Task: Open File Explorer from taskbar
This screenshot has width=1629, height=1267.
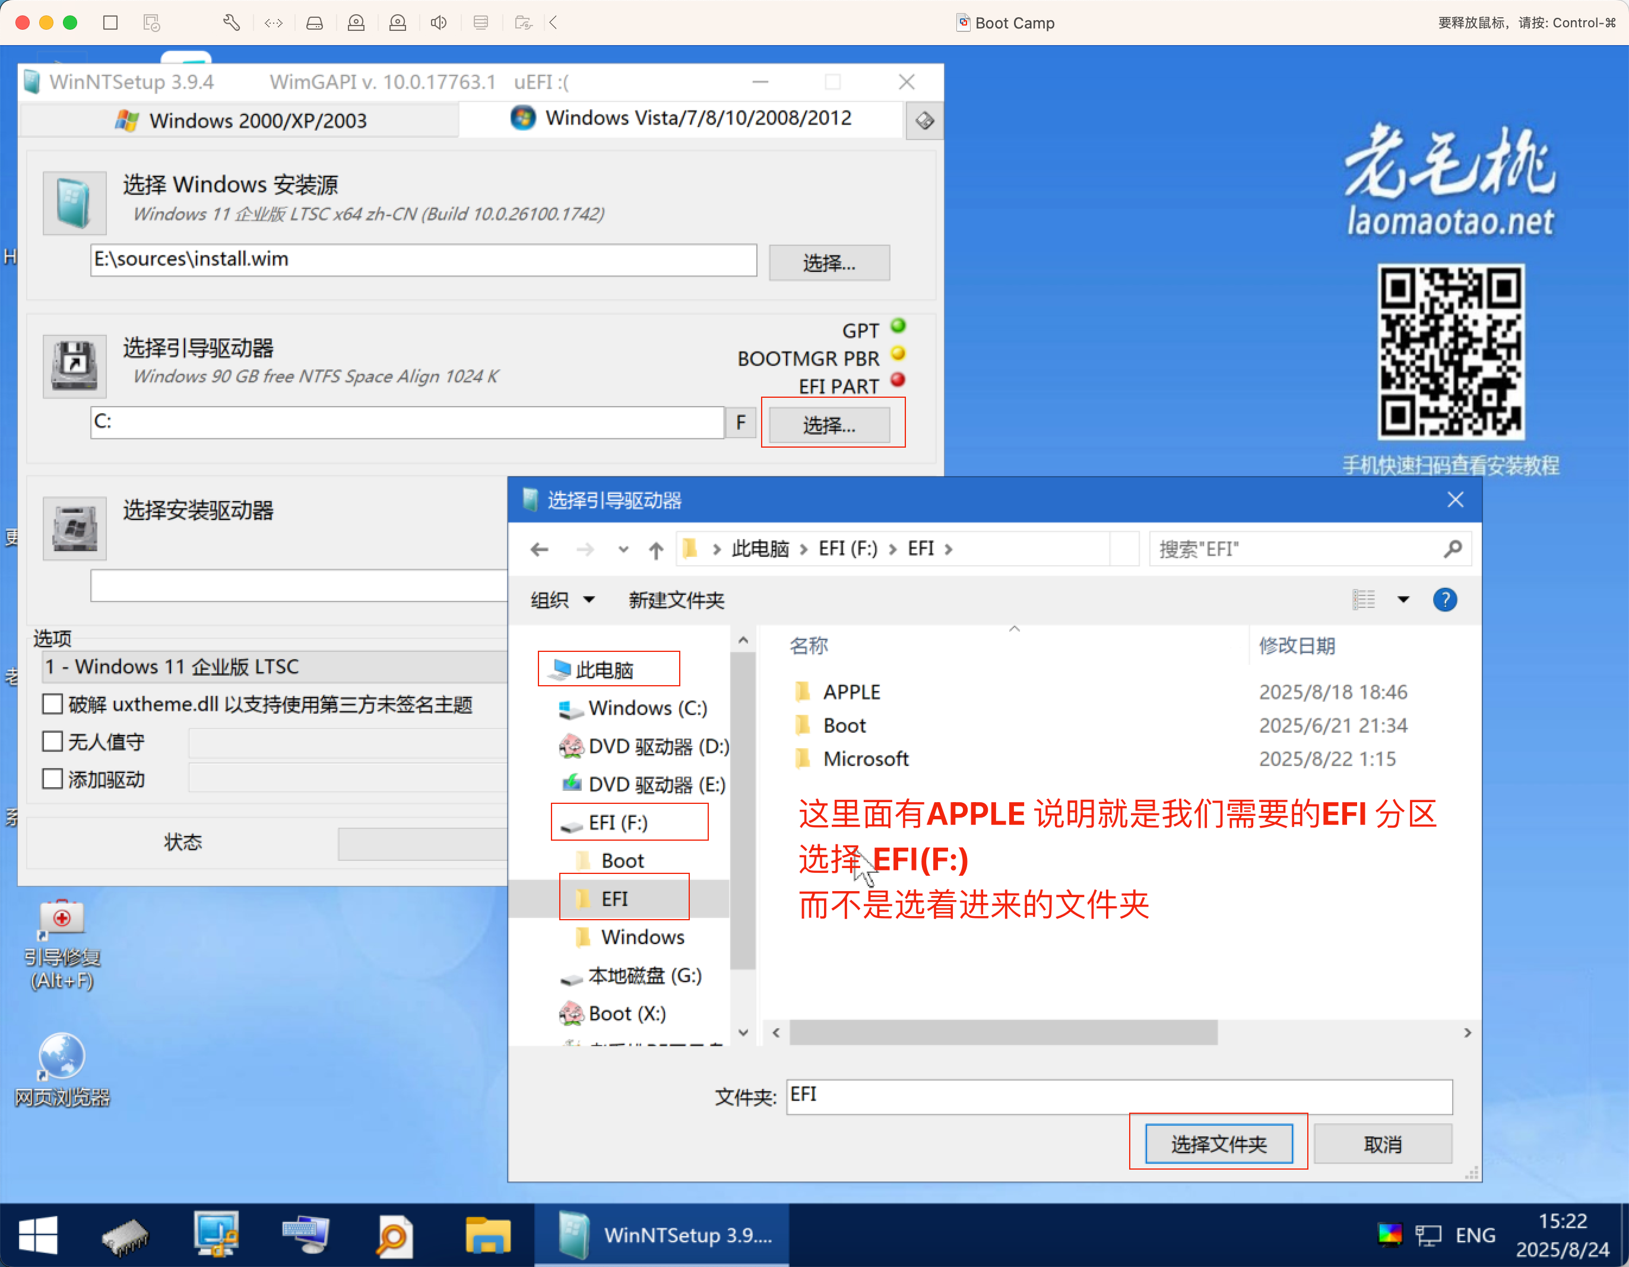Action: [488, 1235]
